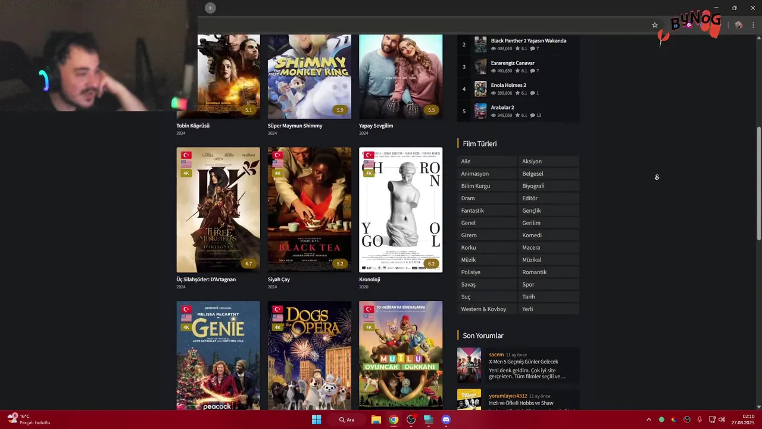Click the Tobin Köprüsü title link
This screenshot has width=762, height=429.
click(x=193, y=126)
